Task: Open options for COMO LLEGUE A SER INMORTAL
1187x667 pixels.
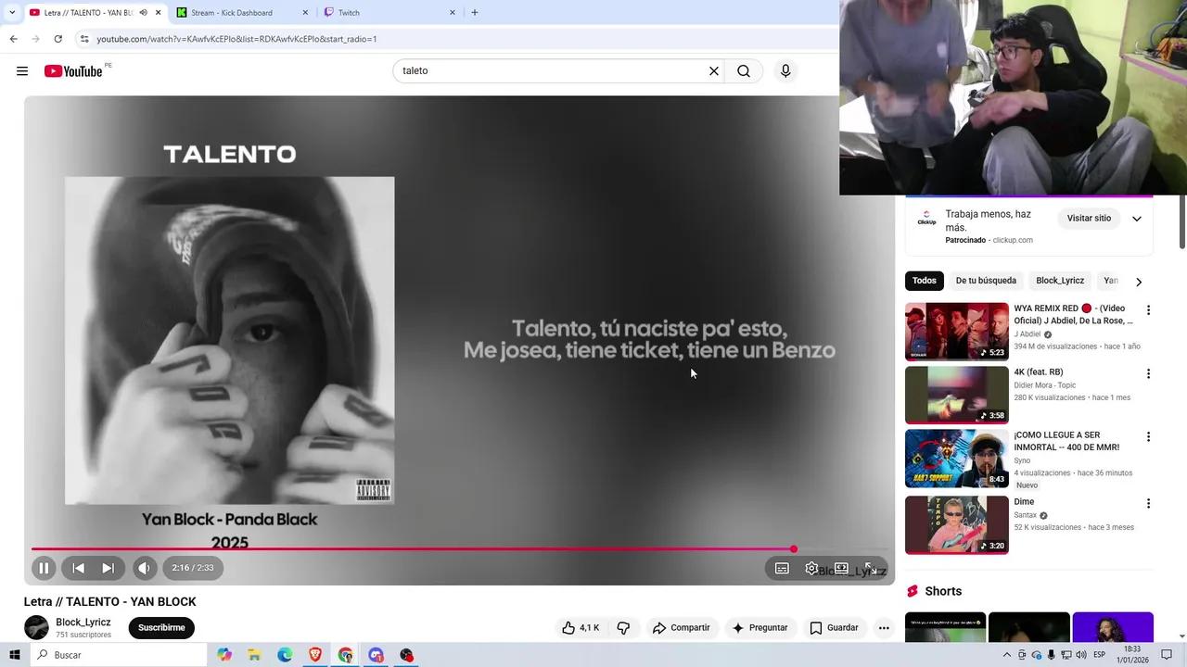Action: point(1148,436)
